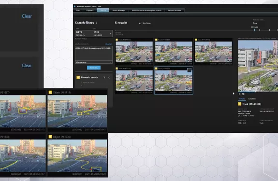This screenshot has width=278, height=181.
Task: Click the Truck (#1449306) title
Action: (x=251, y=104)
